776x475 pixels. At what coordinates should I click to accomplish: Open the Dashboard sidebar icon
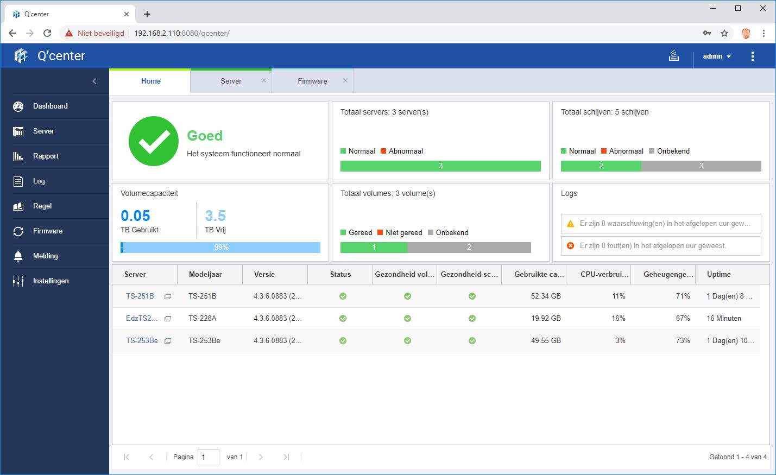tap(18, 106)
